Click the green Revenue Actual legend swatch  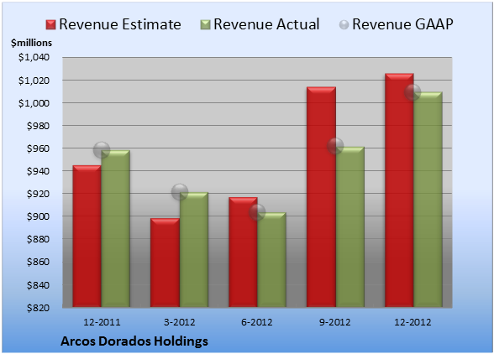point(205,25)
